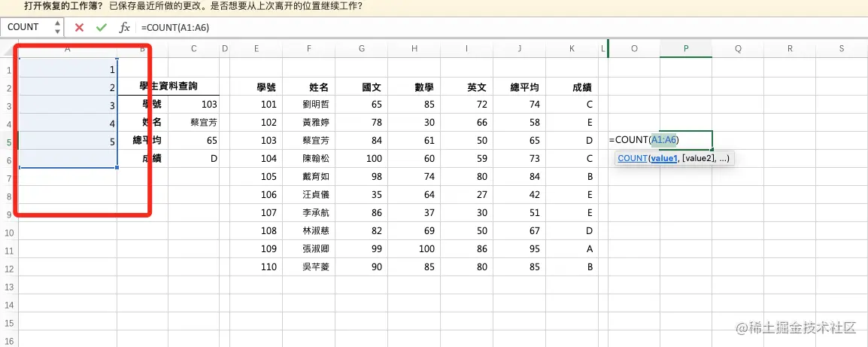Select column G header
Image resolution: width=868 pixels, height=347 pixels.
click(362, 49)
